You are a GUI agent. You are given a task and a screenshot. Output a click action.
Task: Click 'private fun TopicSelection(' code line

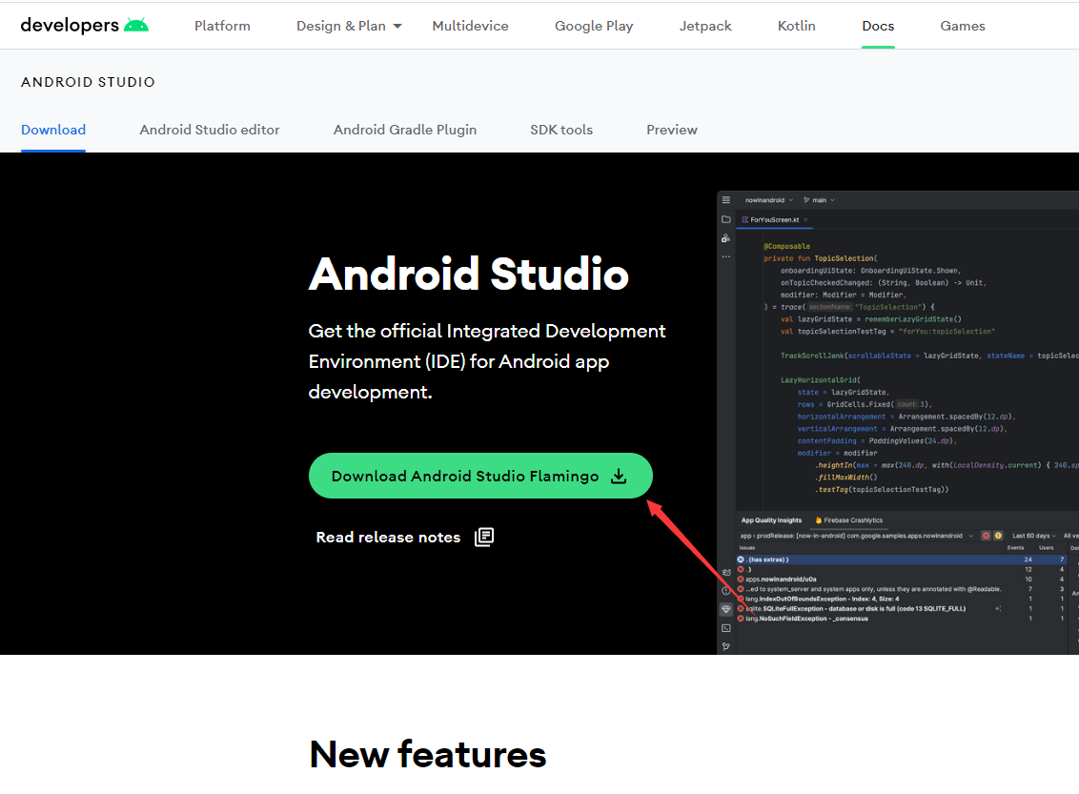tap(821, 258)
